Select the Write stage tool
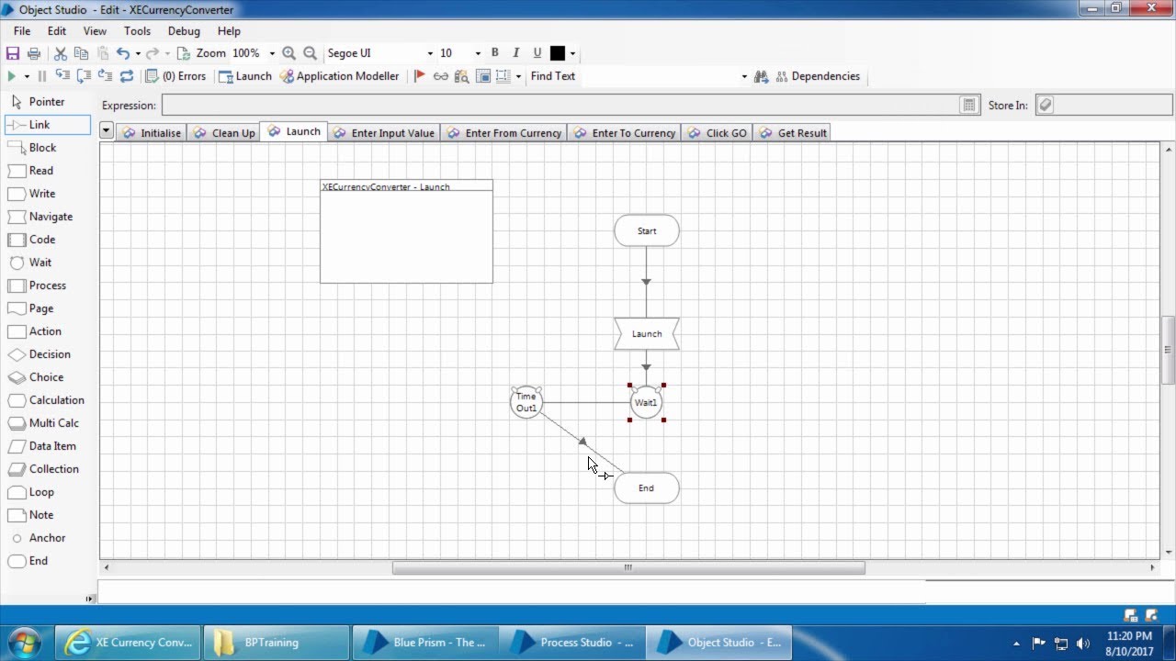The height and width of the screenshot is (661, 1176). (x=32, y=194)
